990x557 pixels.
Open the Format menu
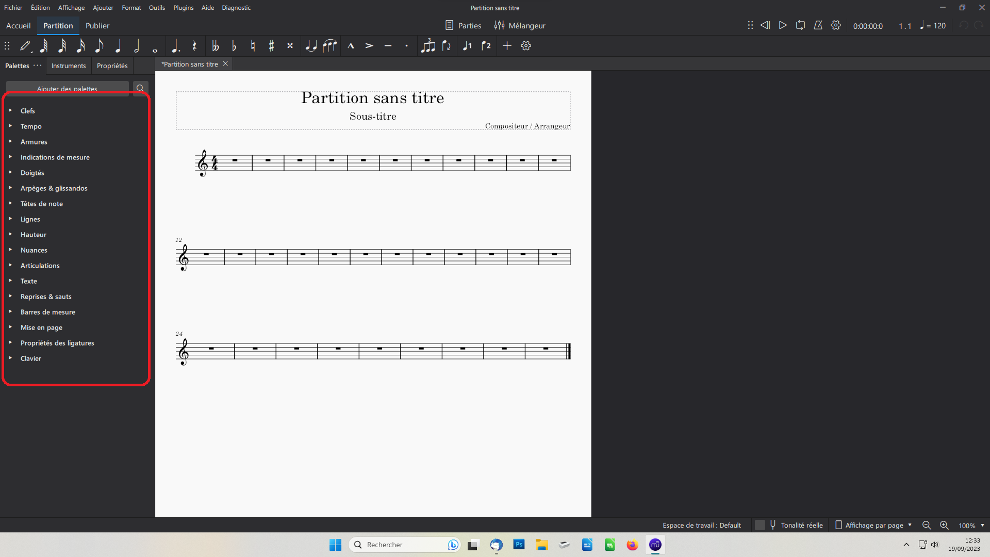[x=131, y=8]
